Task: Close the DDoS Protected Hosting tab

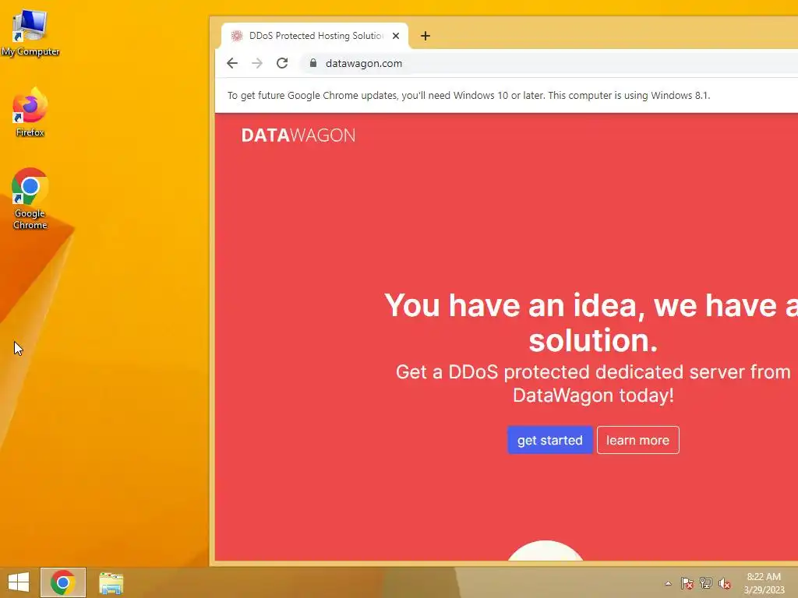Action: click(x=396, y=36)
